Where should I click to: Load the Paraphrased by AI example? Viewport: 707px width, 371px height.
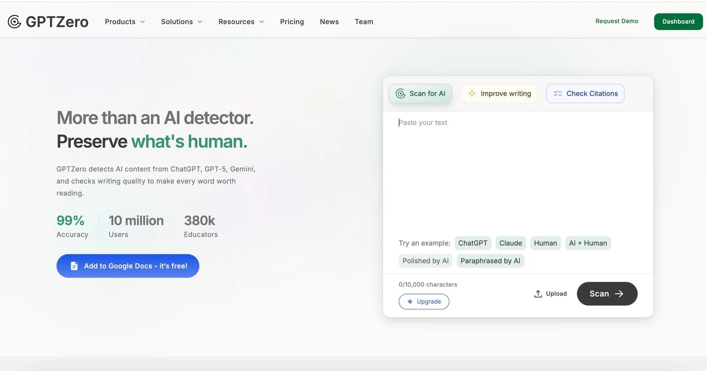pyautogui.click(x=490, y=261)
